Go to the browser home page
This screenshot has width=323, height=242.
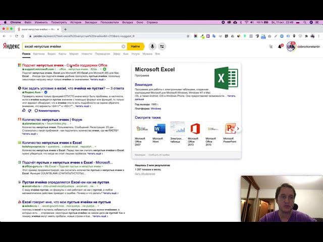pos(23,36)
